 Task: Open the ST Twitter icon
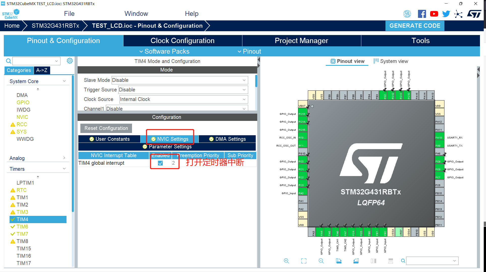tap(446, 14)
